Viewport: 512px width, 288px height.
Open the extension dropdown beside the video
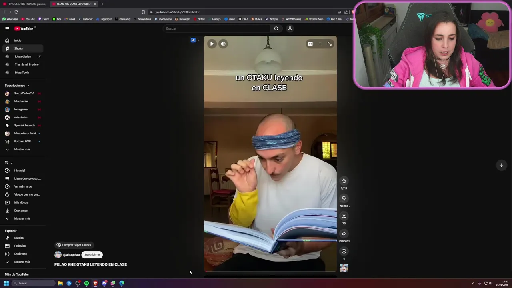click(x=199, y=40)
